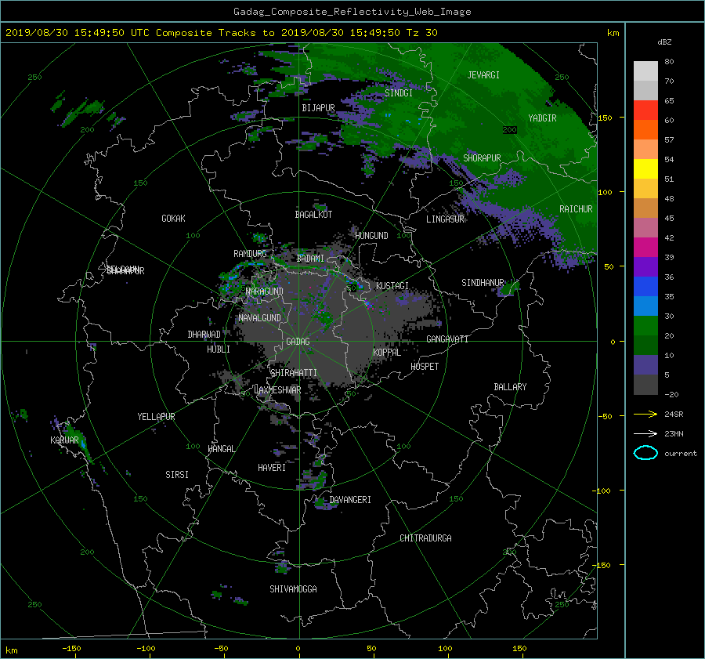
Task: Click the SHIRAHATTI town label
Action: [294, 373]
